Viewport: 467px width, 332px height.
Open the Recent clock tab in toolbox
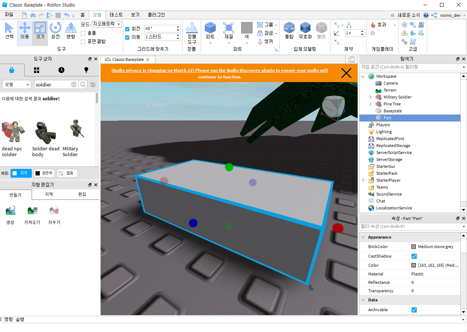pos(61,70)
